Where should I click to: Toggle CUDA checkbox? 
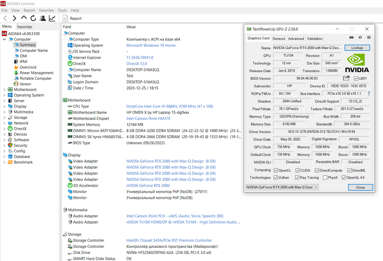coord(298,170)
